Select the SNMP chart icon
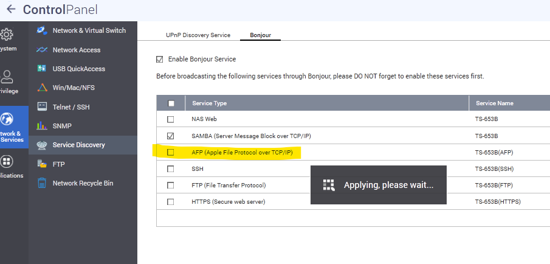The height and width of the screenshot is (264, 550). coord(42,126)
